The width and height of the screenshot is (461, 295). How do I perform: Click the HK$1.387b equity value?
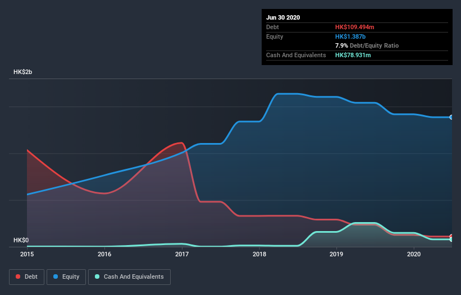(350, 36)
